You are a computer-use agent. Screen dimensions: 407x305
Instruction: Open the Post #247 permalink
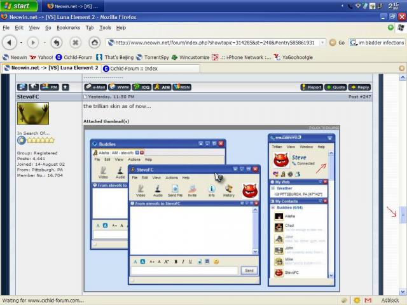pyautogui.click(x=359, y=97)
